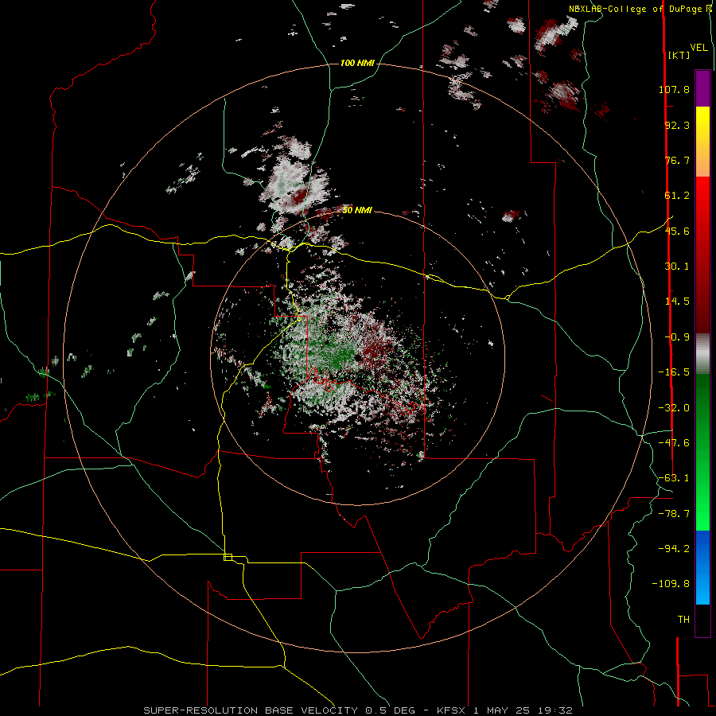The height and width of the screenshot is (716, 716).
Task: Select the 45.6 scale value
Action: (677, 231)
